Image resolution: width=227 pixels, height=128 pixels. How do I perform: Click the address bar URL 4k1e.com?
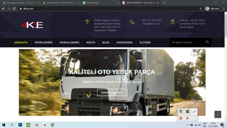click(28, 9)
